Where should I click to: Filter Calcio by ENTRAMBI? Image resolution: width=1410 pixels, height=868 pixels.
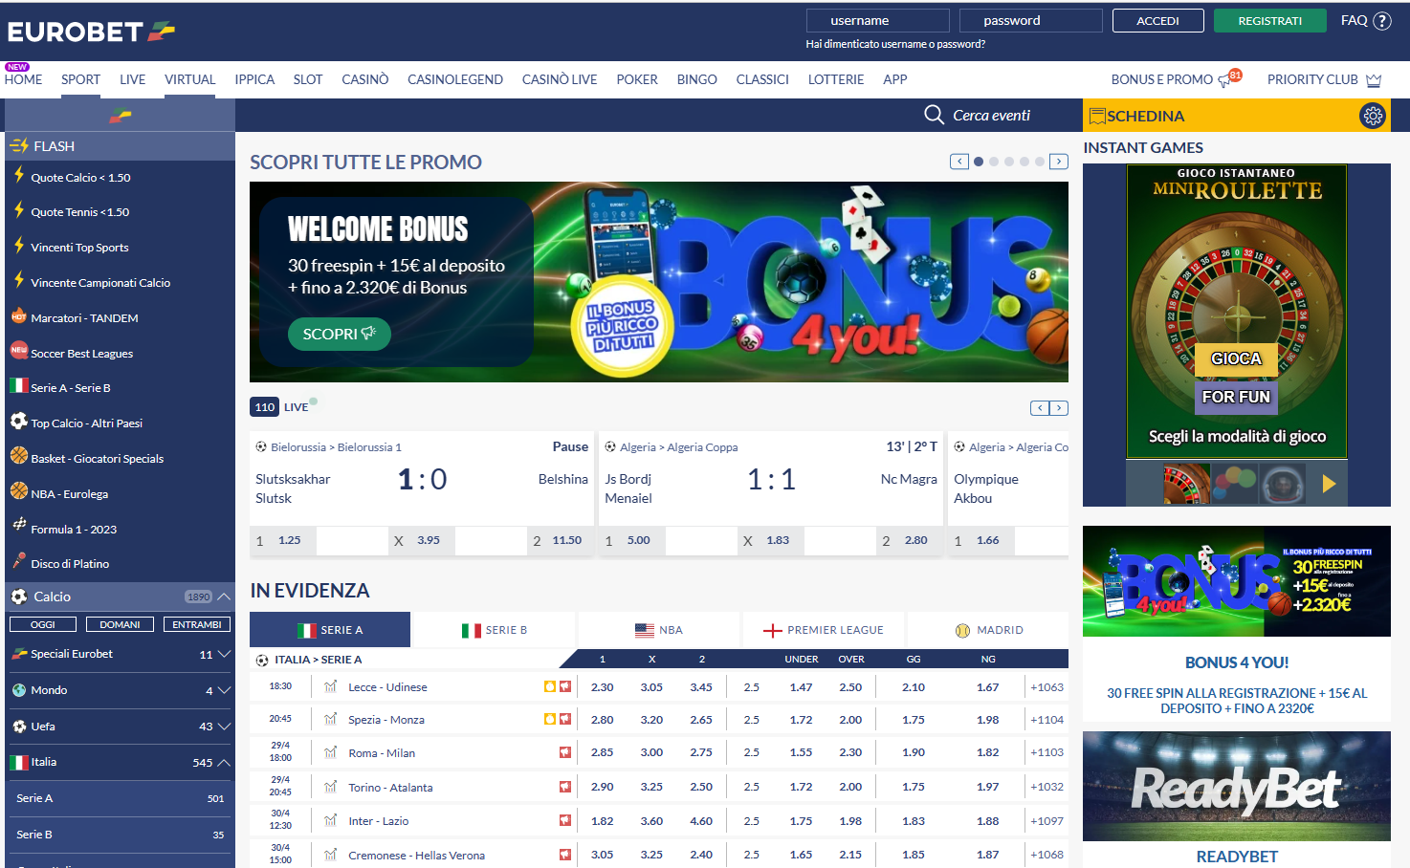(197, 624)
